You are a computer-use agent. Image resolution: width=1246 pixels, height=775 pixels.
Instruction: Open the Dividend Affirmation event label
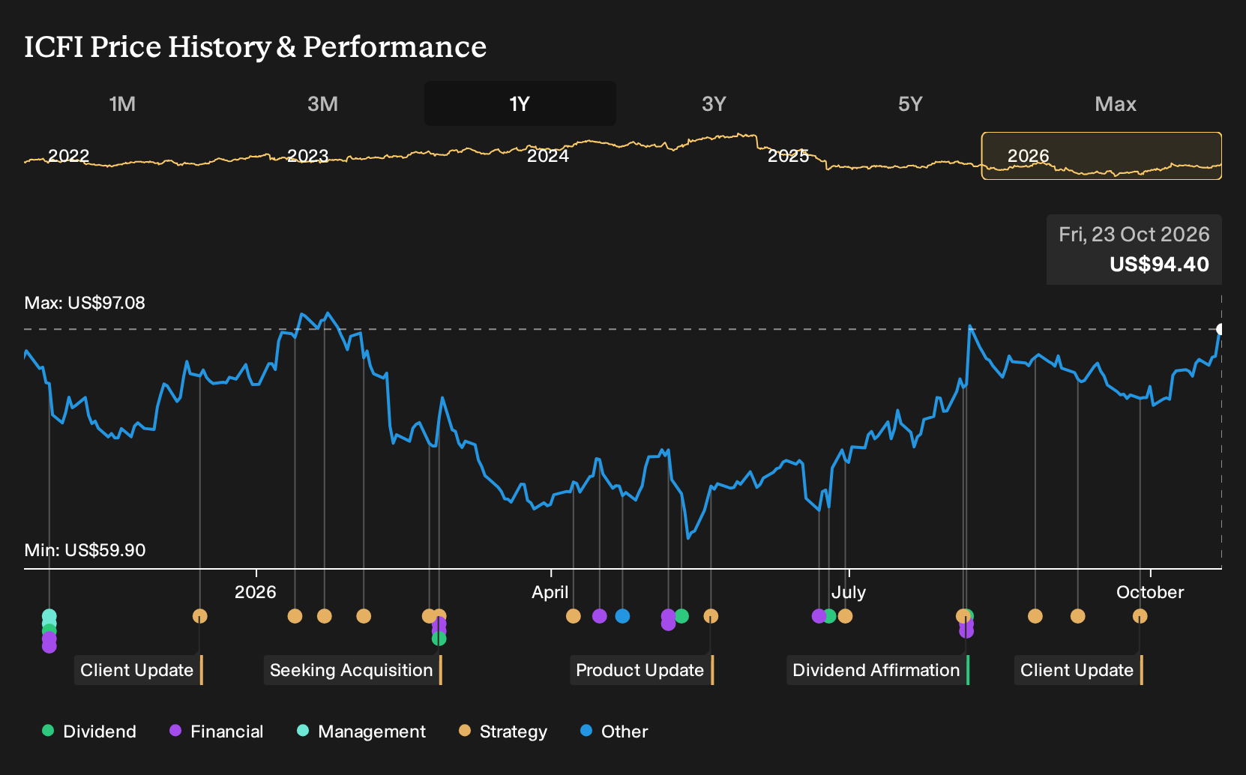click(878, 670)
